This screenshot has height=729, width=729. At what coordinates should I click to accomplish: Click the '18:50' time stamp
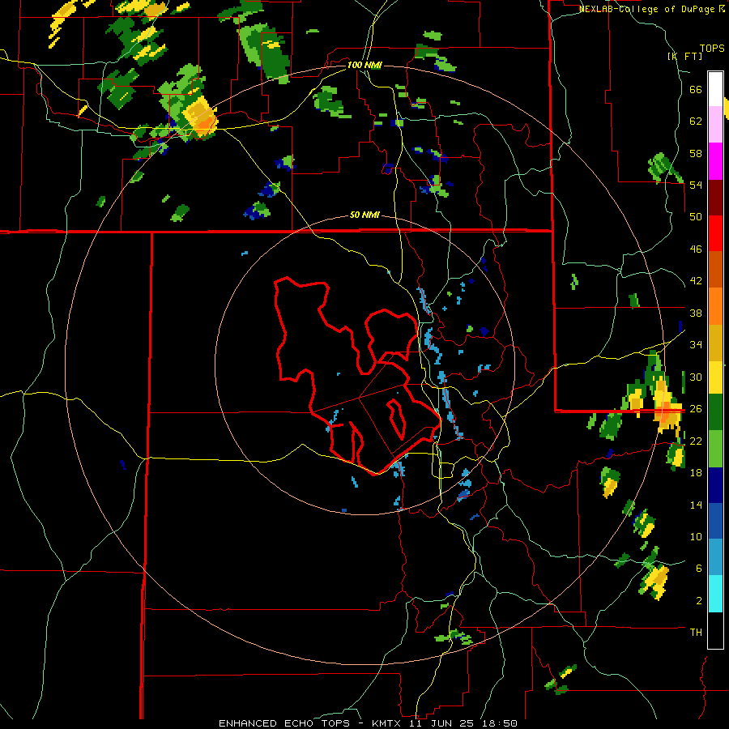498,723
